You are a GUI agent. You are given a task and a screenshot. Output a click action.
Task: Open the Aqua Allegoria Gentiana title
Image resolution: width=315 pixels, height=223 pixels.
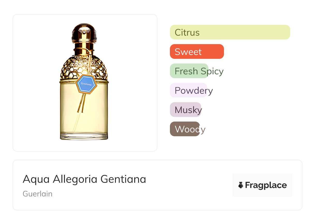84,179
